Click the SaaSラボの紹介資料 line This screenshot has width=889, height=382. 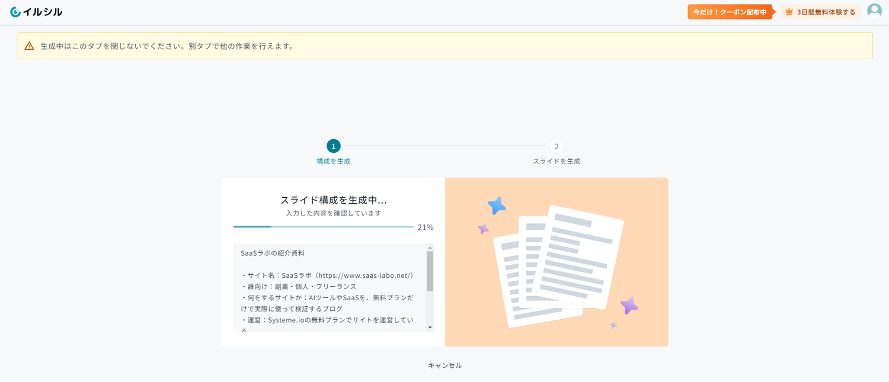click(273, 253)
